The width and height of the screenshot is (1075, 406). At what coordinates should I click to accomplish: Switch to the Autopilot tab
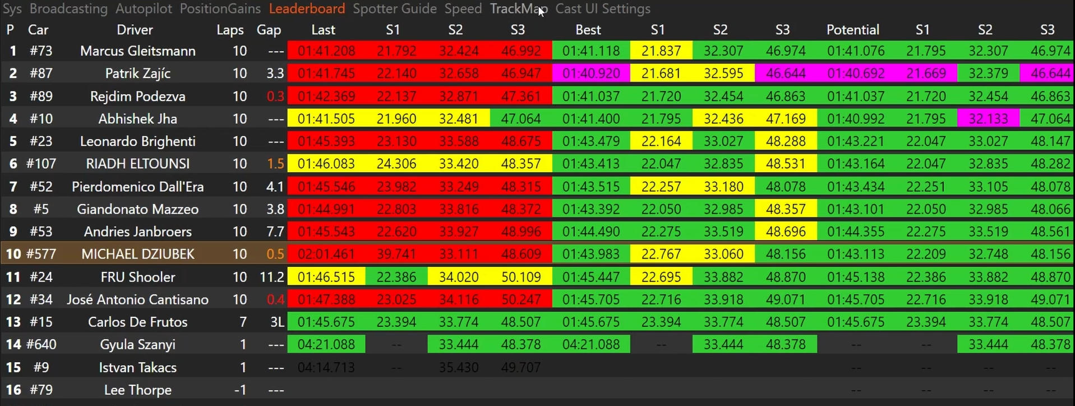point(144,9)
